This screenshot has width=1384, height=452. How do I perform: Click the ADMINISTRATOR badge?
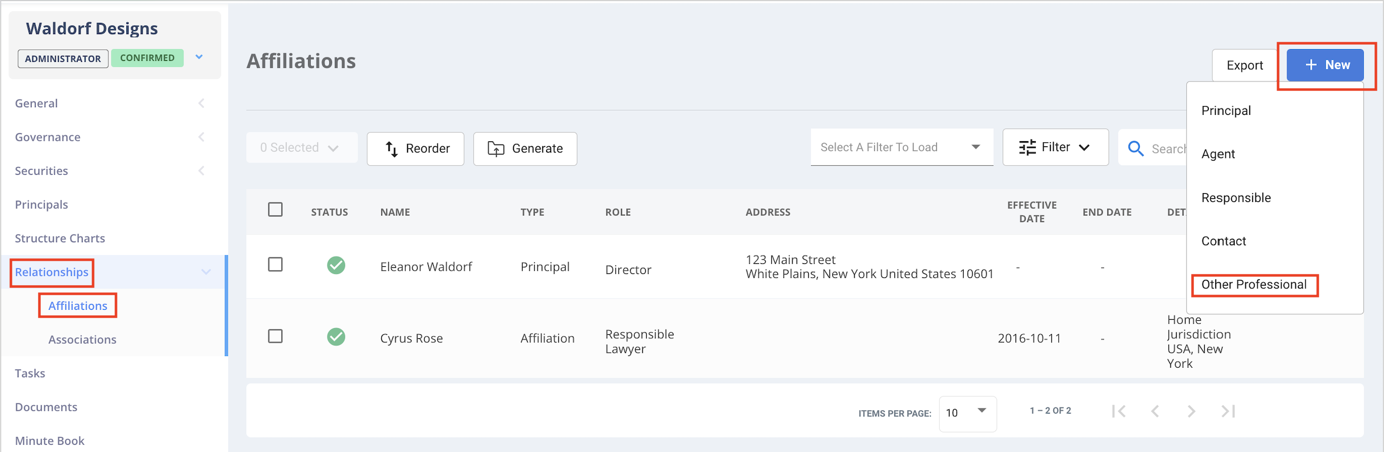pos(63,59)
